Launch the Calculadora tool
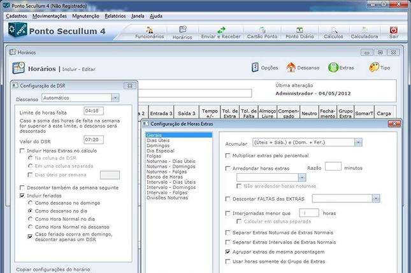Image resolution: width=411 pixels, height=273 pixels. coord(364,32)
